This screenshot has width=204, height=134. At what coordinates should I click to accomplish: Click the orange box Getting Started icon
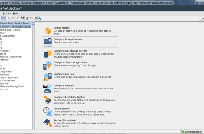click(48, 31)
